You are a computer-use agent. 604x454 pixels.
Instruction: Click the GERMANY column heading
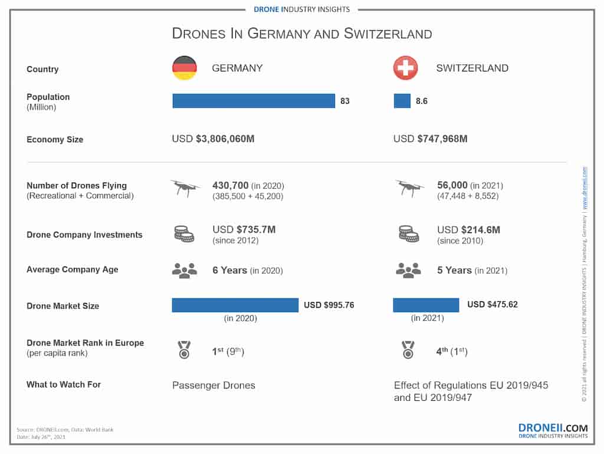coord(237,68)
